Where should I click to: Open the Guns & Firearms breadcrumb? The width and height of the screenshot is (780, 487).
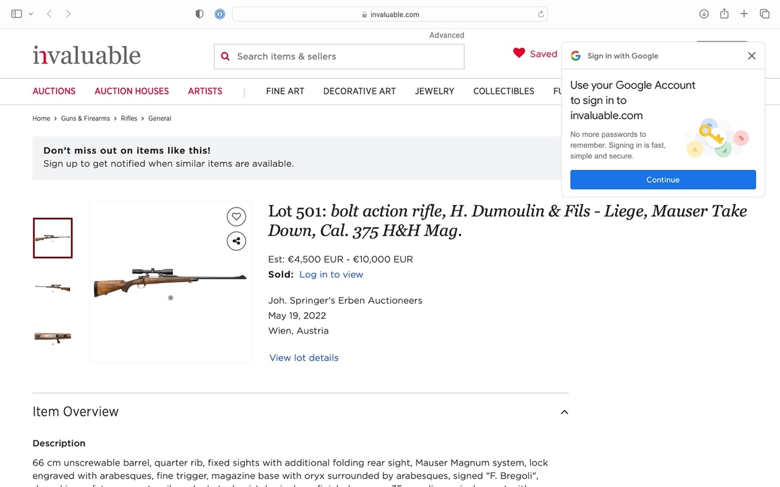[x=85, y=119]
